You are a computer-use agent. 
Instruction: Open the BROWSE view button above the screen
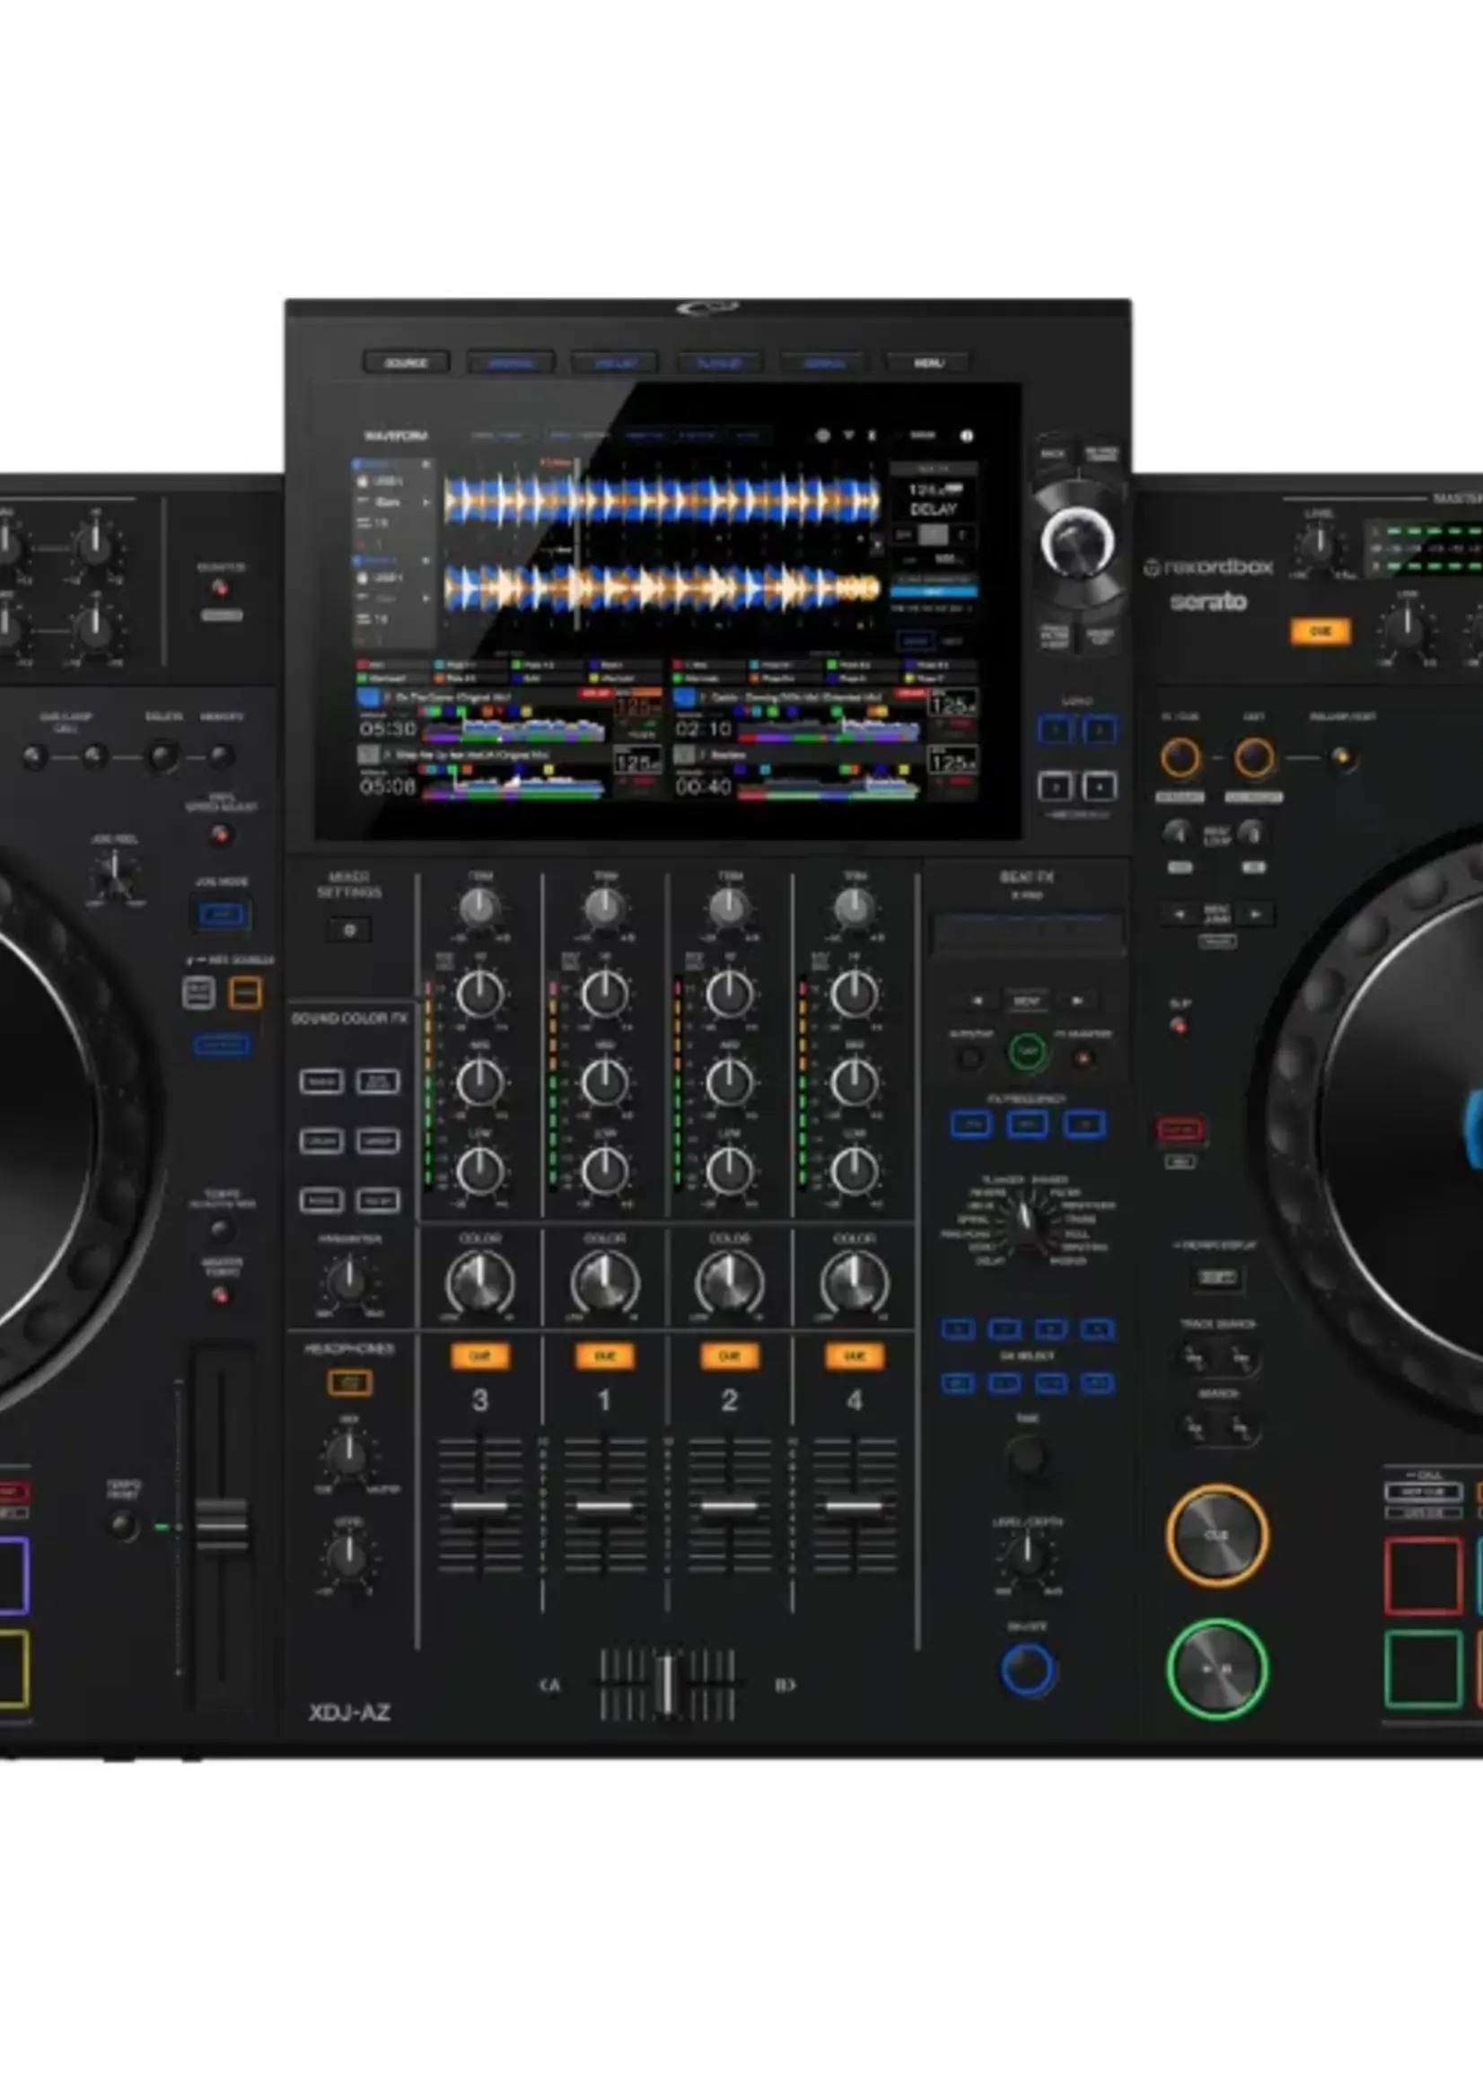coord(511,363)
